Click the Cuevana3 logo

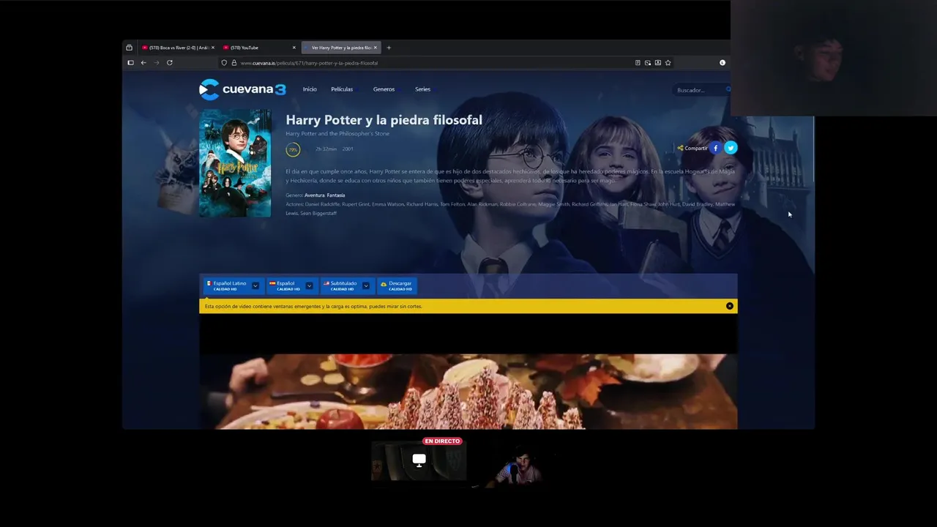coord(242,89)
